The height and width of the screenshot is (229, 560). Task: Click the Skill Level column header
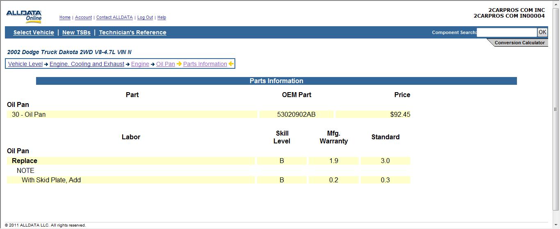[282, 137]
